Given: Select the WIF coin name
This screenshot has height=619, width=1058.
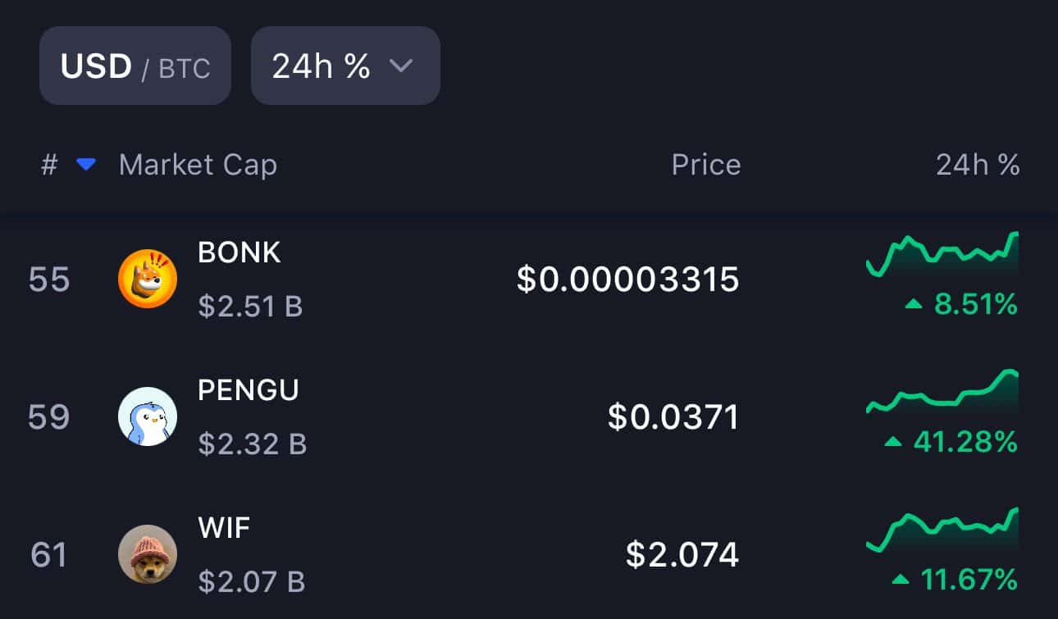Looking at the screenshot, I should pyautogui.click(x=224, y=528).
